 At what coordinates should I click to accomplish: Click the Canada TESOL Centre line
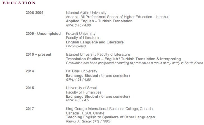tap(85, 113)
